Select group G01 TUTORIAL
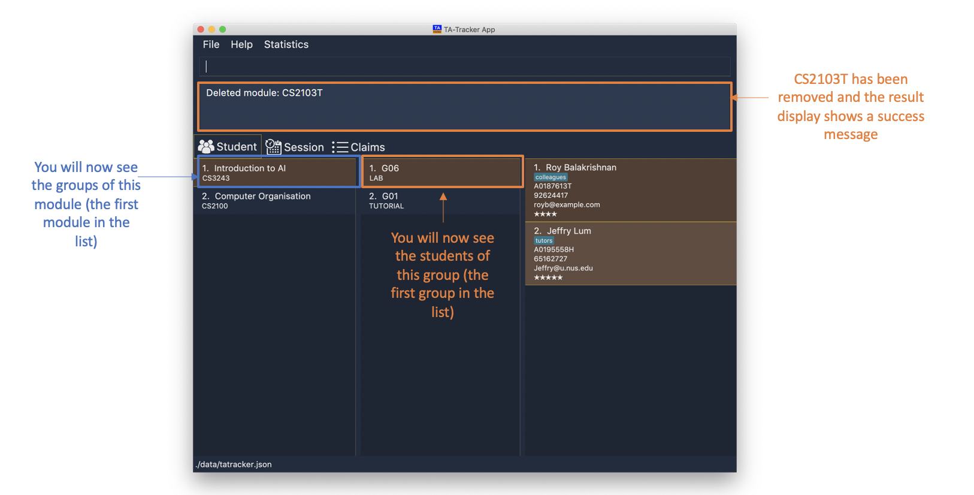974x495 pixels. click(442, 201)
